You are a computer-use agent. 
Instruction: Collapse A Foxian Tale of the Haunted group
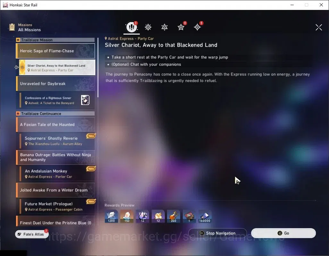coord(55,124)
